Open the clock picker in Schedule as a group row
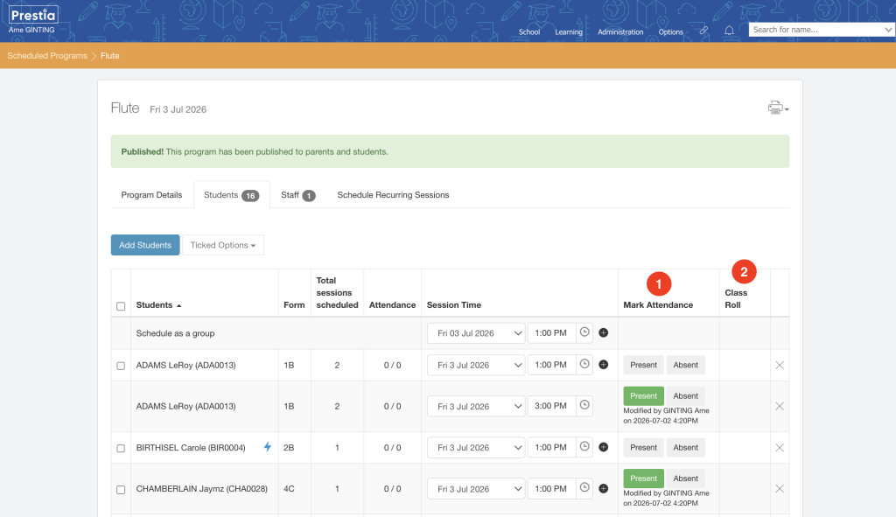 pos(584,332)
